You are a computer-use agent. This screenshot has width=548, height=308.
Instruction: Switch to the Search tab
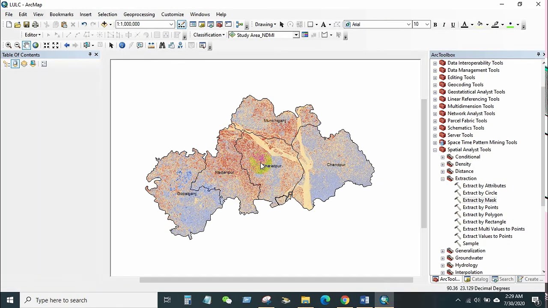click(x=503, y=279)
